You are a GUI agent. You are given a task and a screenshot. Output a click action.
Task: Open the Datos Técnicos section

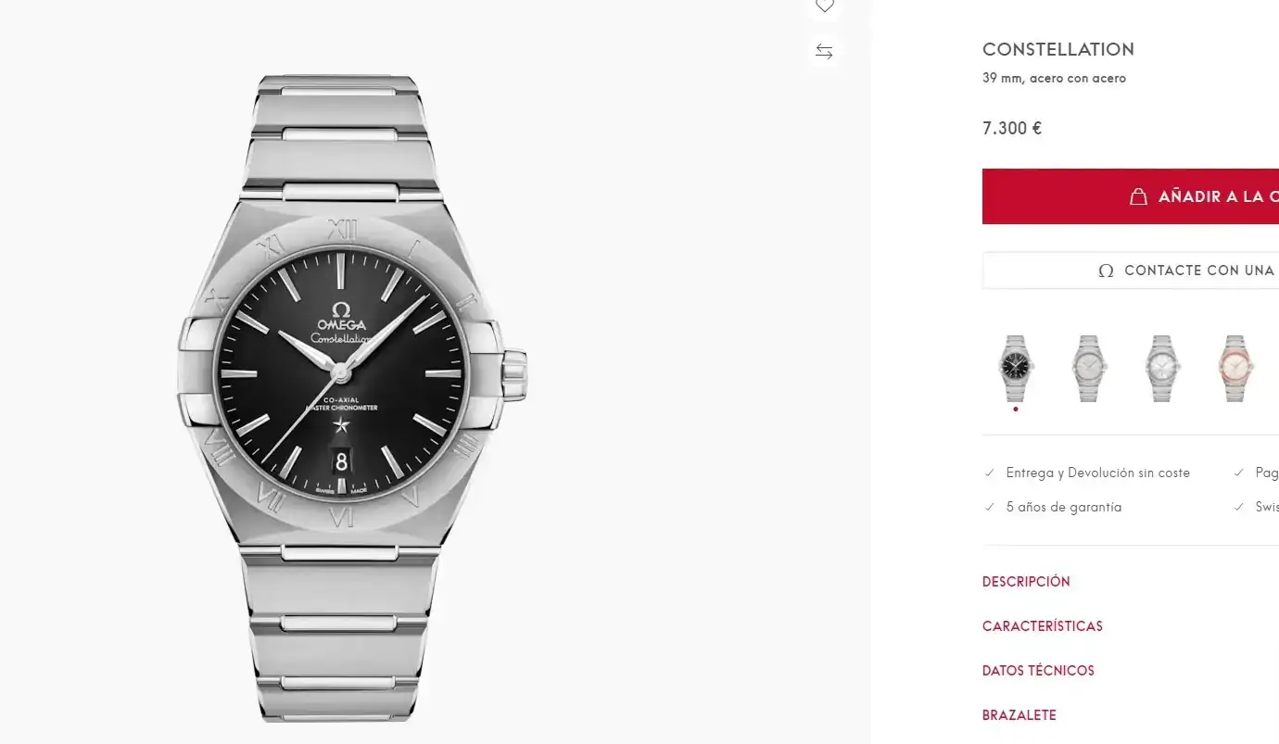point(1038,671)
